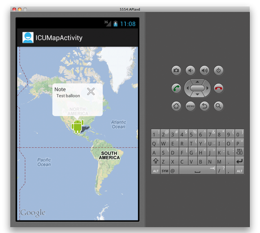Tap the ICUMapActivity app icon

(28, 38)
